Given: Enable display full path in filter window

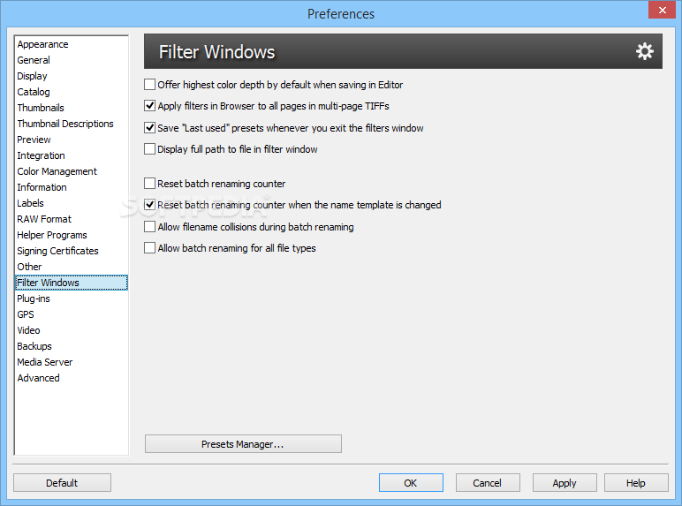Looking at the screenshot, I should coord(149,149).
